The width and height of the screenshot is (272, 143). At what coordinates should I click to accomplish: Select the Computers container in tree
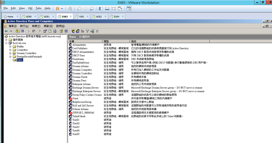point(22,50)
